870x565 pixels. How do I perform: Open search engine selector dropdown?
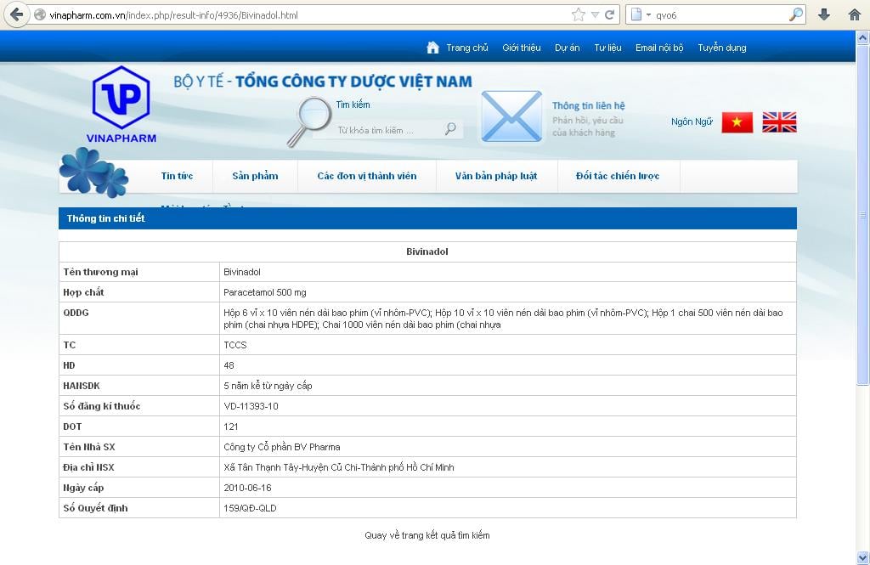pos(648,15)
